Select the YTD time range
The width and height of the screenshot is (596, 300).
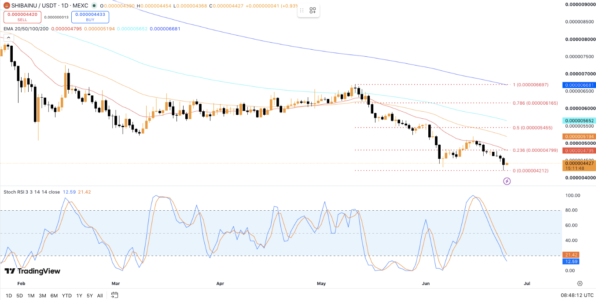[67, 296]
